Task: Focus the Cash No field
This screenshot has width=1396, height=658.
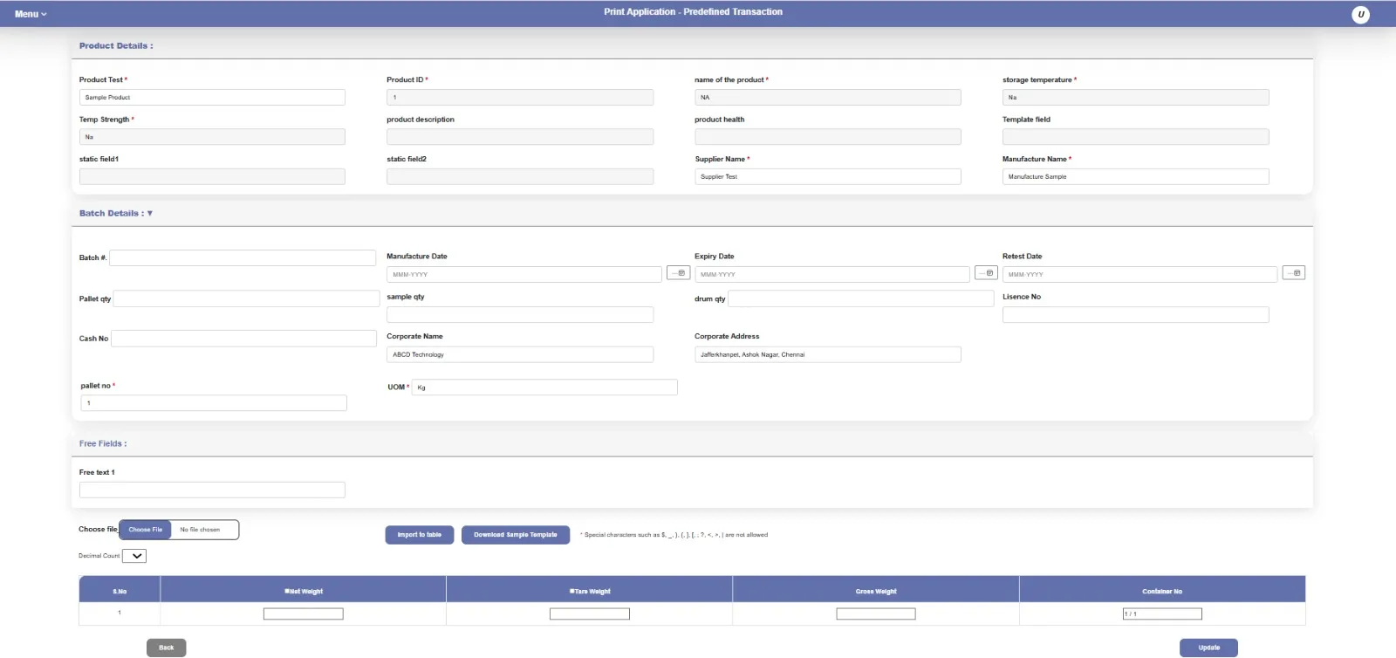Action: [244, 339]
